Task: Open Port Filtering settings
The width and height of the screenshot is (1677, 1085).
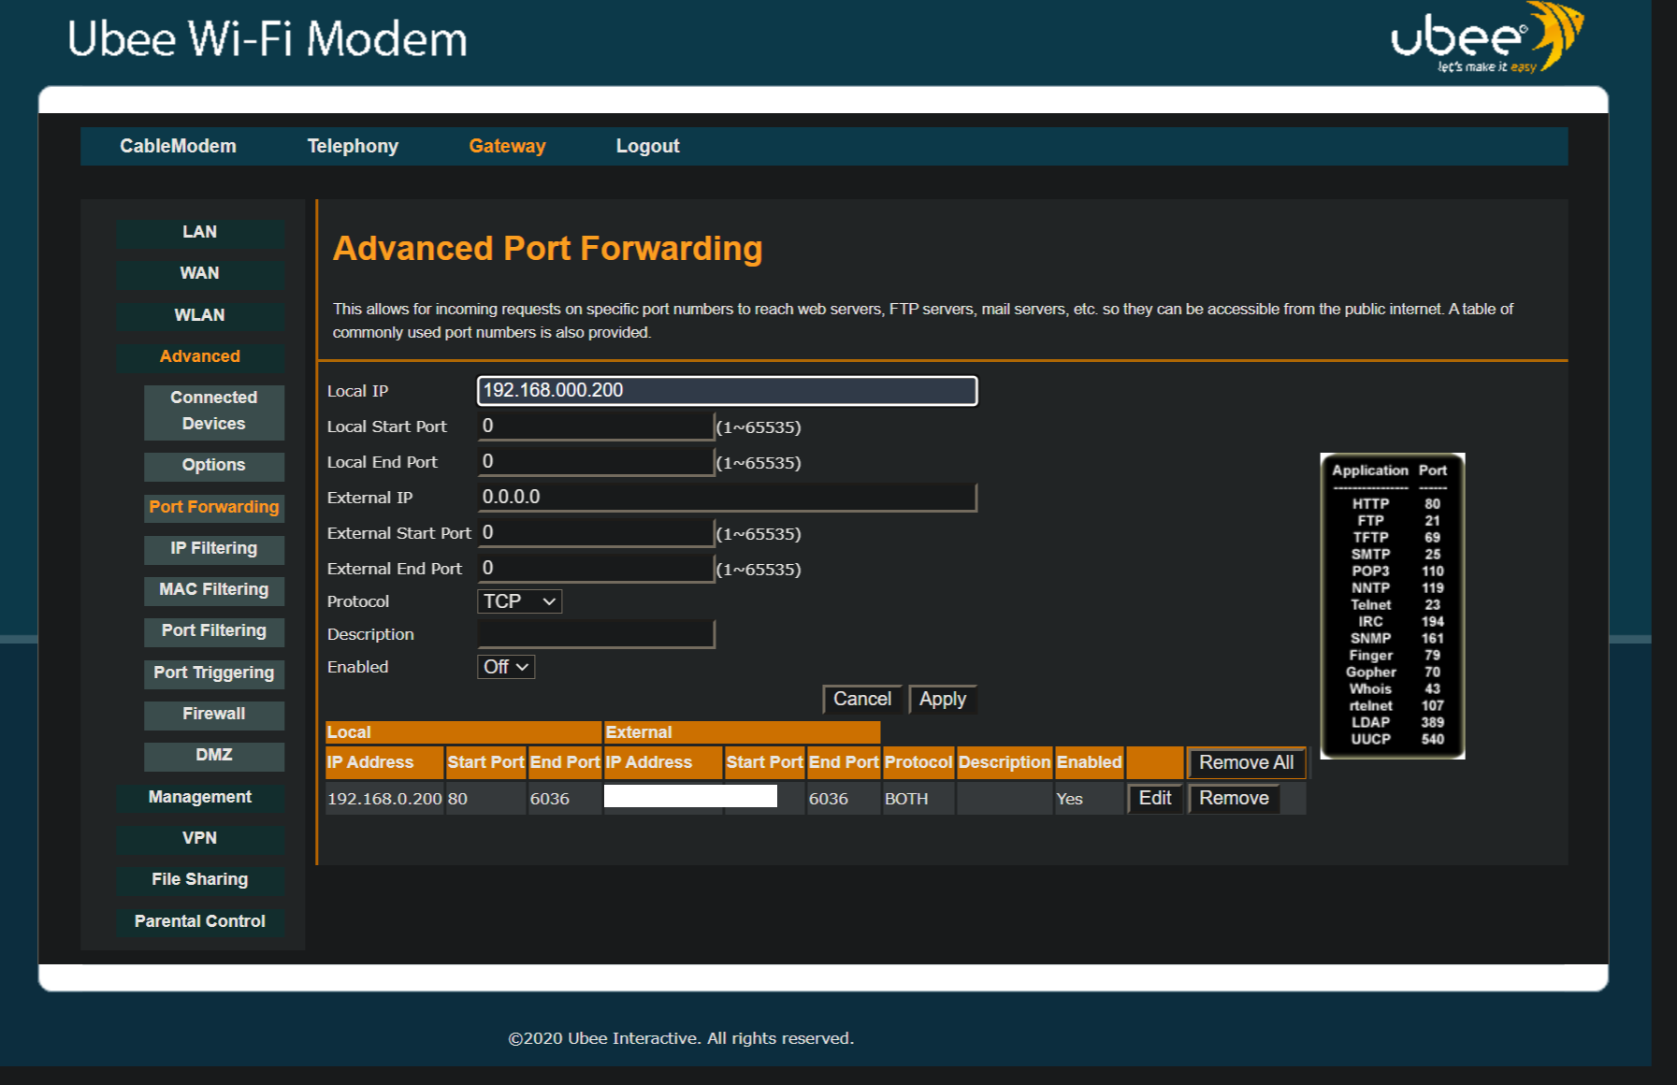Action: [x=214, y=630]
